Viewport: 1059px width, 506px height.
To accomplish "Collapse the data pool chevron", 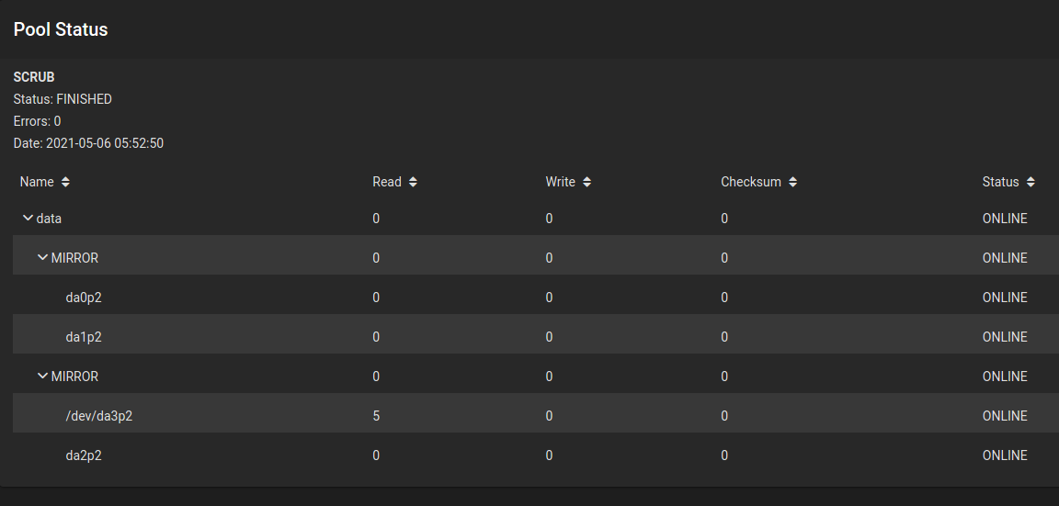I will tap(28, 218).
